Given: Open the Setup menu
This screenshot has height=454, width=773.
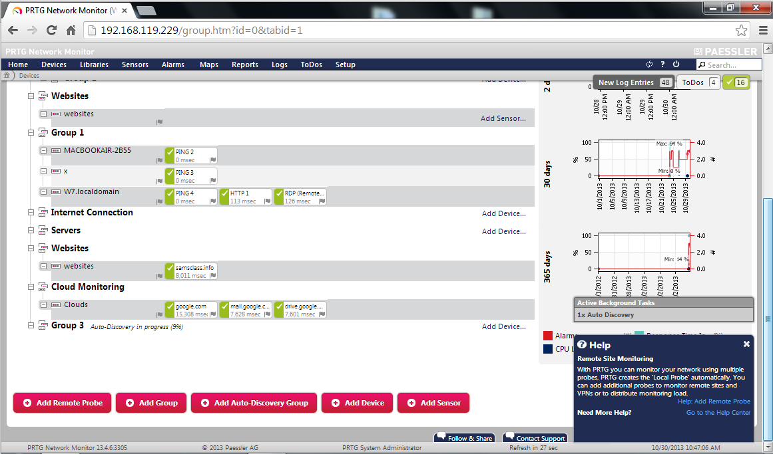Looking at the screenshot, I should pyautogui.click(x=346, y=64).
